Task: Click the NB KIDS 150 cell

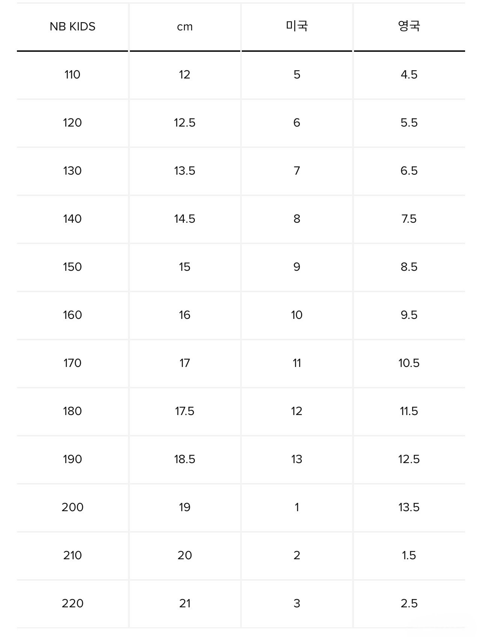Action: [x=72, y=267]
